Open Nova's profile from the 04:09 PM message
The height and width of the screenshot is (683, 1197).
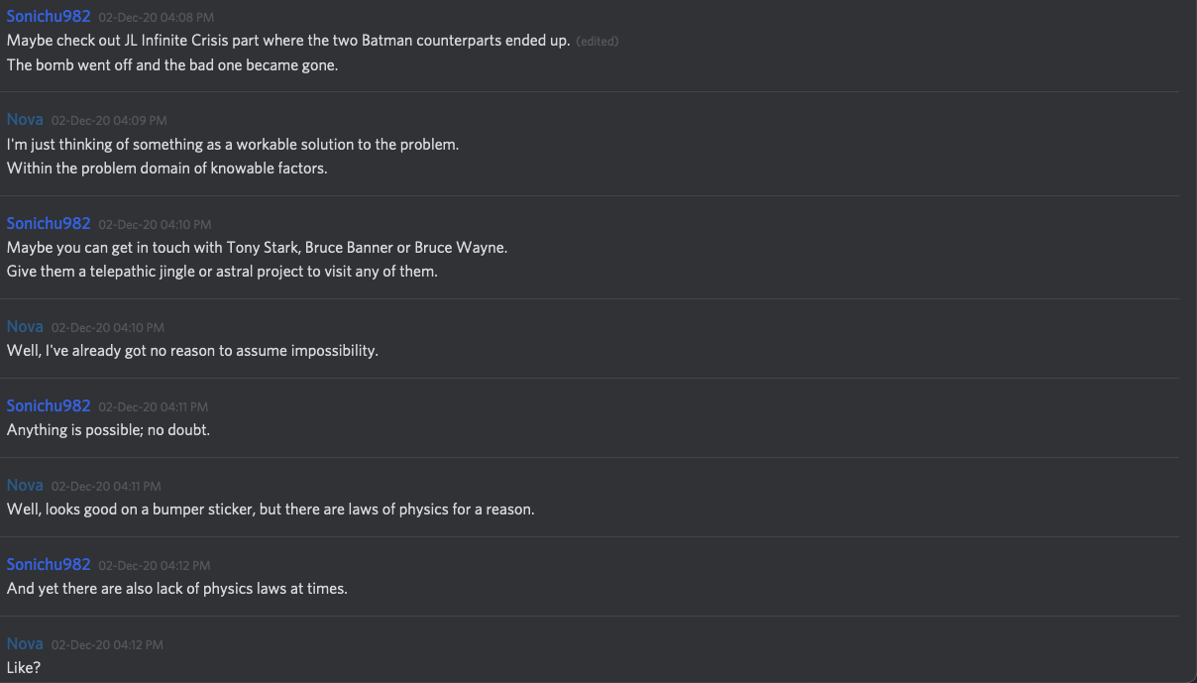25,120
